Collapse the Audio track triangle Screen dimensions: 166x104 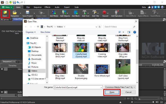(2, 92)
